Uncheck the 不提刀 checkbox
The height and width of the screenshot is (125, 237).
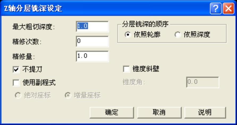pos(16,70)
